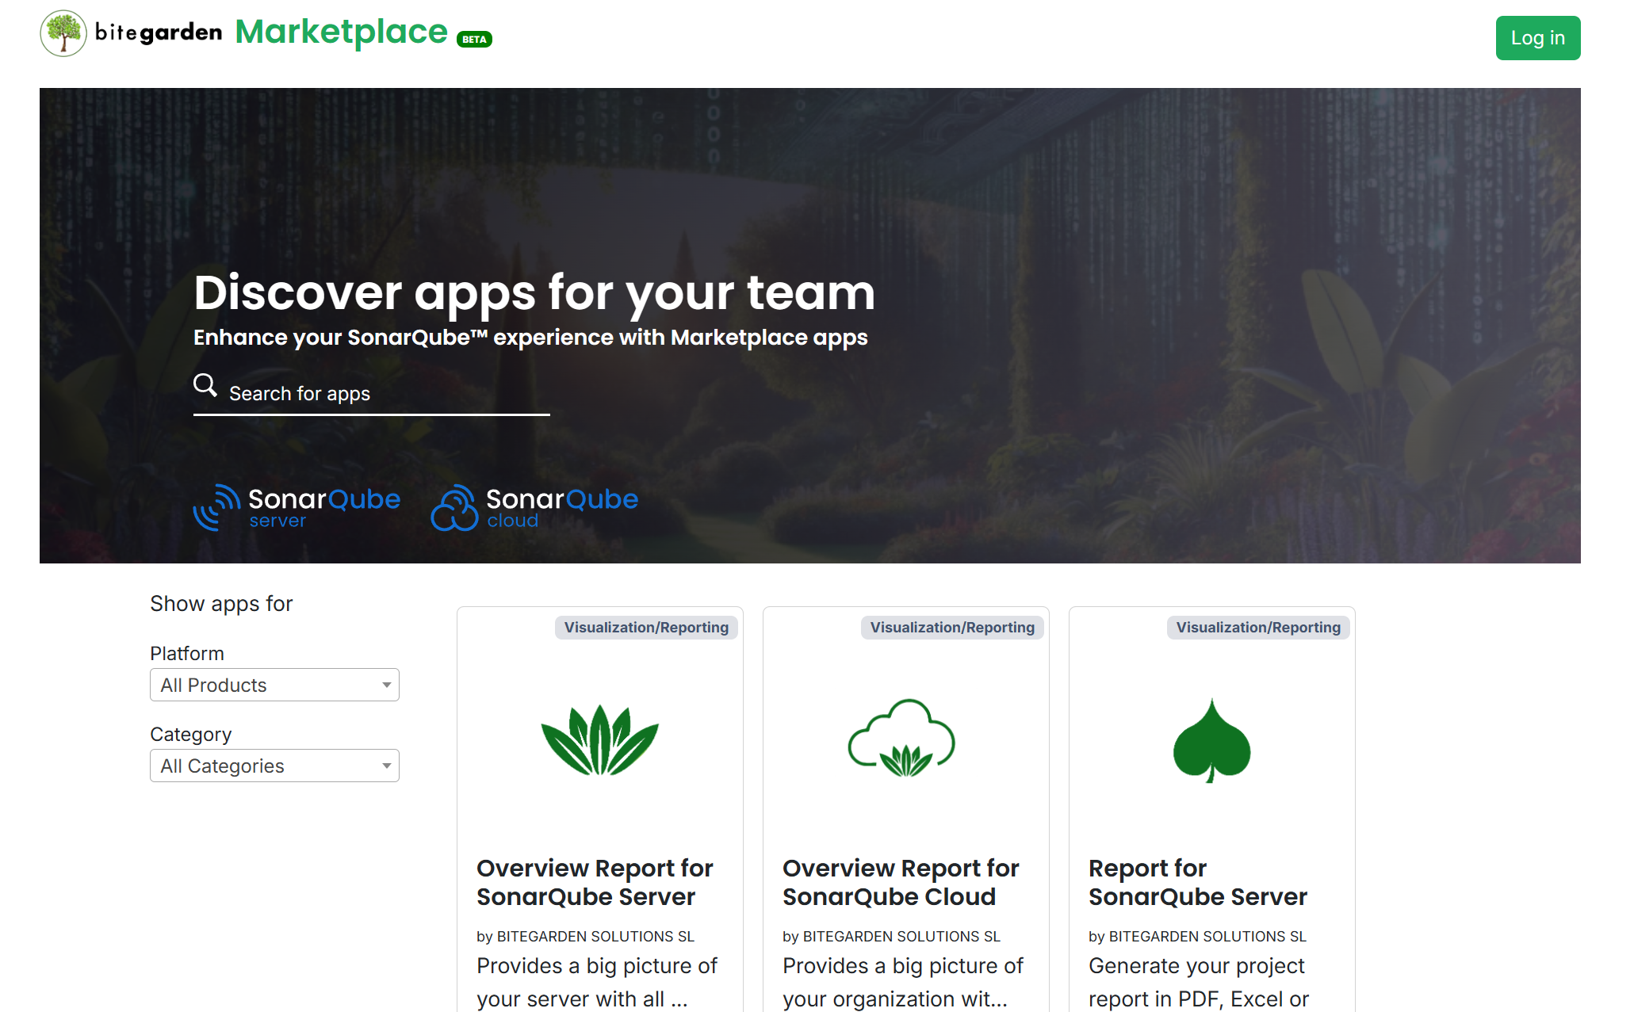Click the bitegarden brand name in header
This screenshot has height=1012, width=1634.
(157, 32)
